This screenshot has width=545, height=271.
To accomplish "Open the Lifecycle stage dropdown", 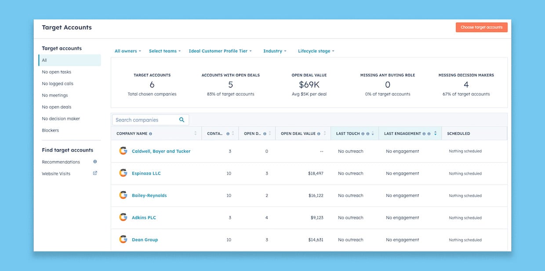I will pyautogui.click(x=316, y=51).
